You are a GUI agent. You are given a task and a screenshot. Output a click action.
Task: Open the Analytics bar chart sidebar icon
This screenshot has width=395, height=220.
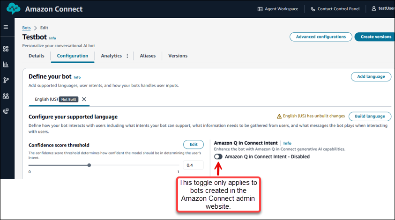pyautogui.click(x=6, y=65)
